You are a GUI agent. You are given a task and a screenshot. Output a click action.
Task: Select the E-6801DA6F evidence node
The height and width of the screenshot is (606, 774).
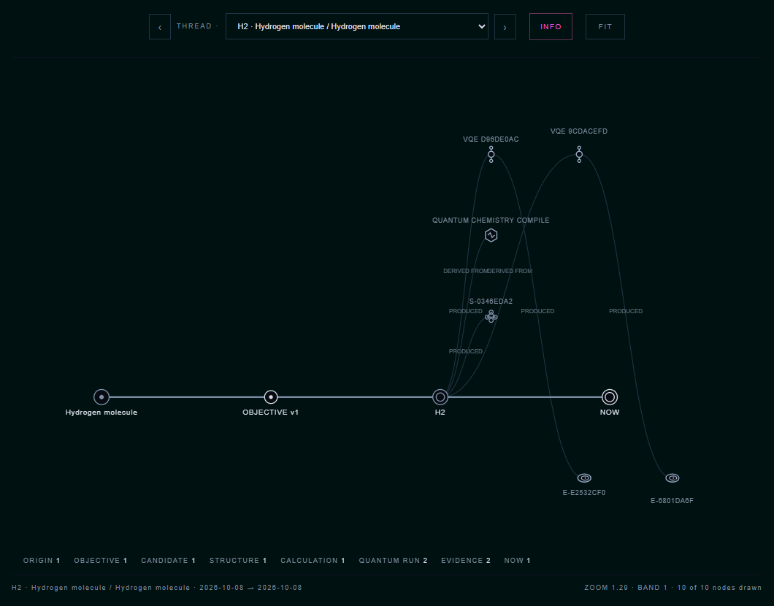point(673,477)
